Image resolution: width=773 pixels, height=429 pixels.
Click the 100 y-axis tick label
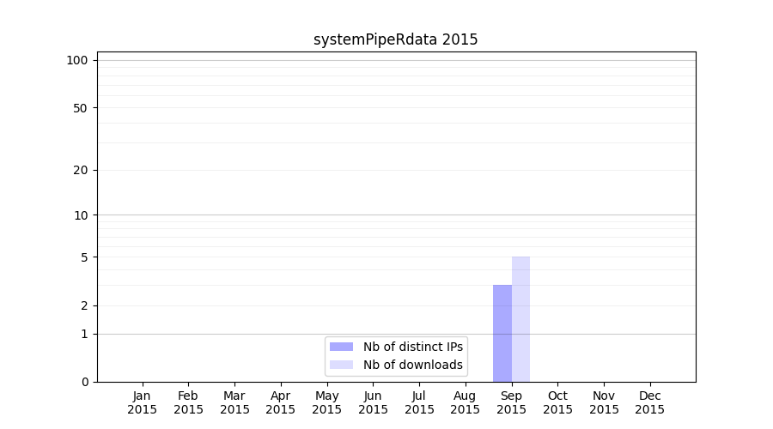tap(77, 60)
